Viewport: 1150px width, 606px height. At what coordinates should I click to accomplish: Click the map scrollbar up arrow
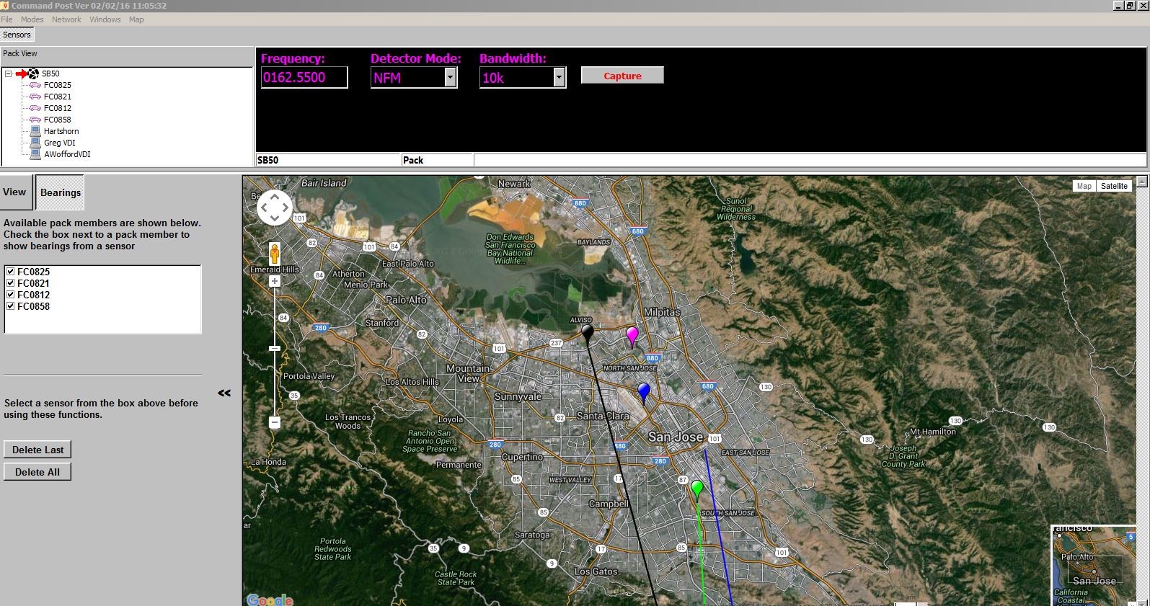pyautogui.click(x=1141, y=181)
